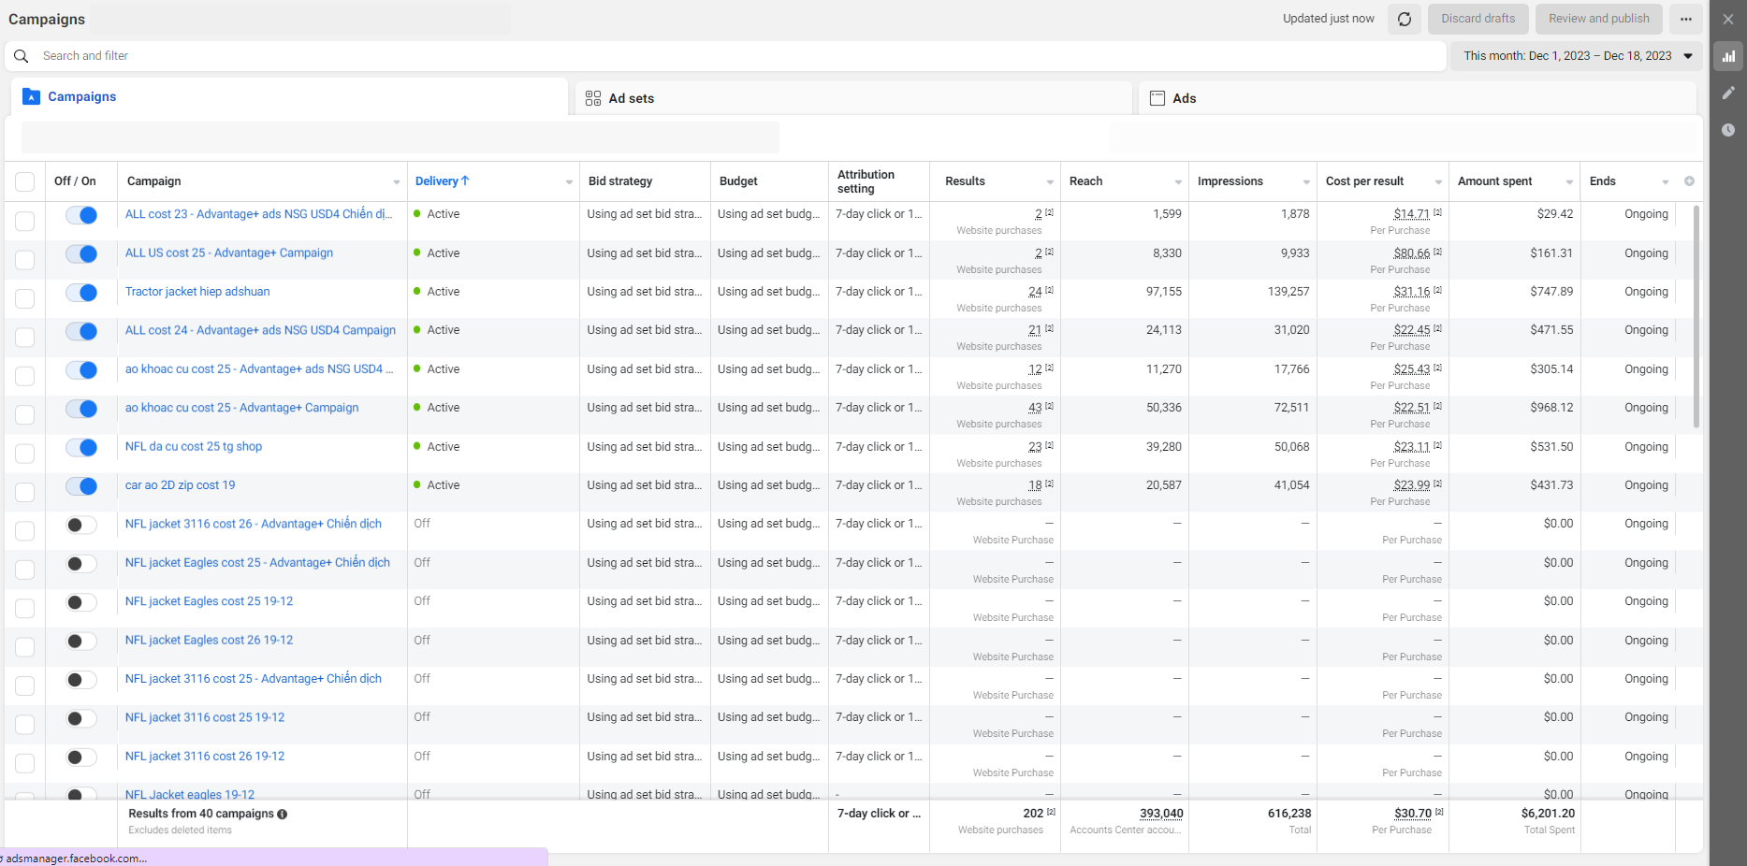Select checkbox for ALL cost 23 campaign row

[25, 221]
